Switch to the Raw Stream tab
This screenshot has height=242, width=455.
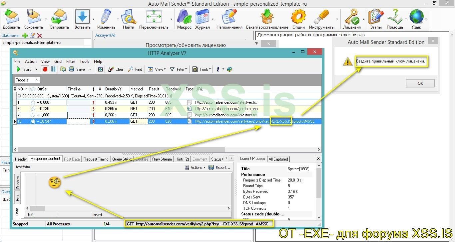[x=162, y=159]
